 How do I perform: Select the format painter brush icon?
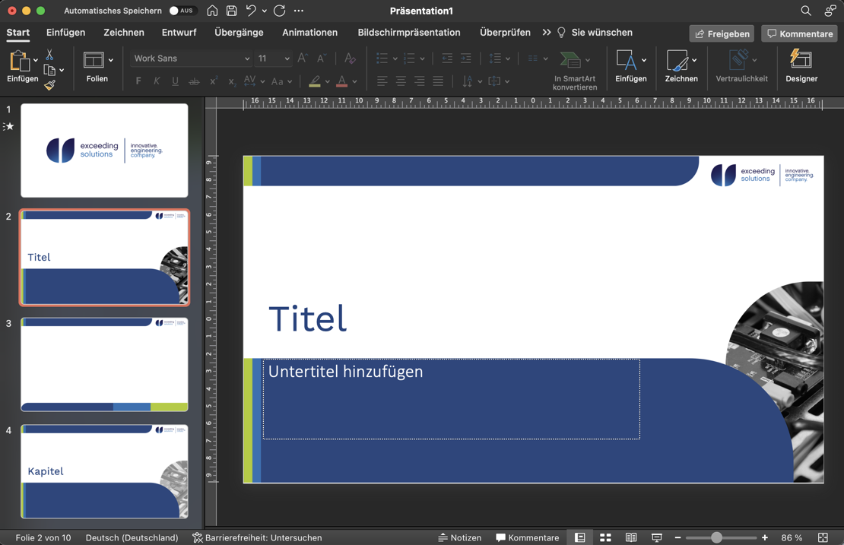point(50,86)
